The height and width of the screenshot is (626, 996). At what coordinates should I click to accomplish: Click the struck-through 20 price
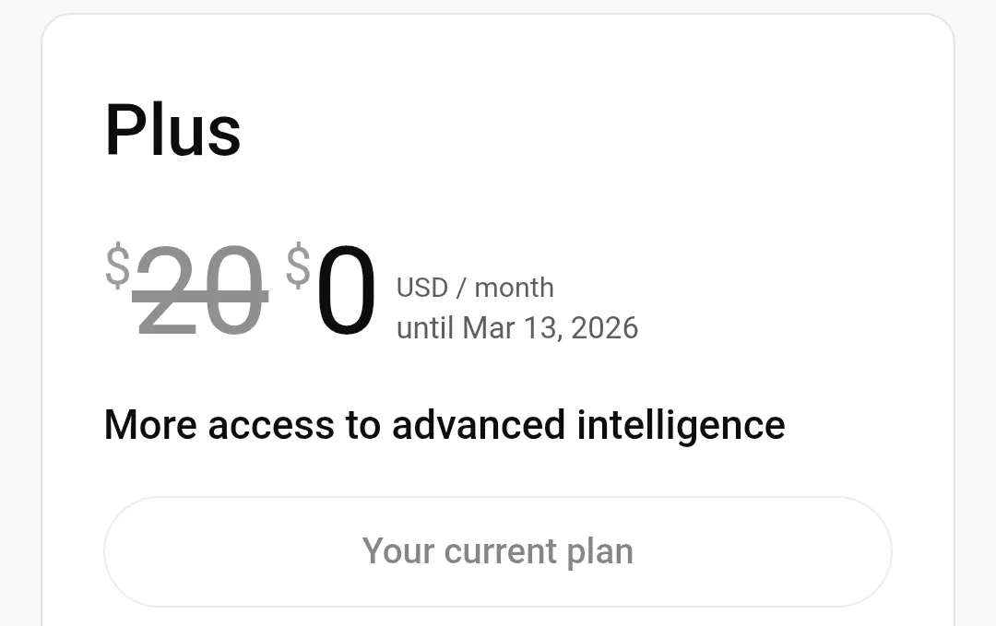pos(199,290)
